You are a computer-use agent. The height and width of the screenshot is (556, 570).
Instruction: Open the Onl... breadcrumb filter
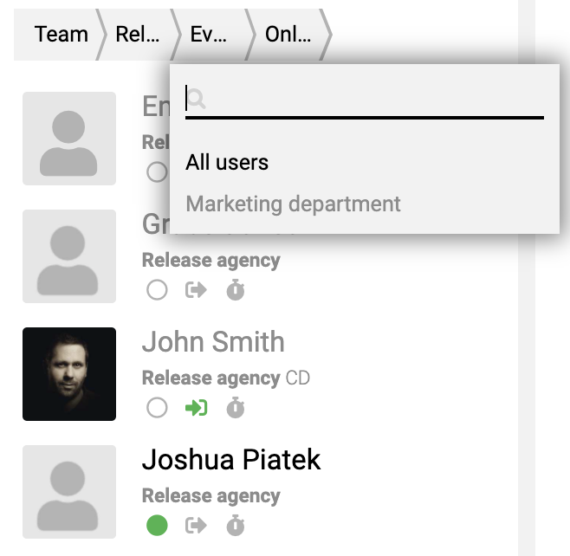[288, 35]
